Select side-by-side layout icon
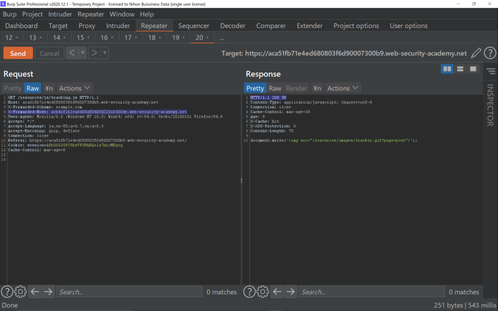 [447, 69]
